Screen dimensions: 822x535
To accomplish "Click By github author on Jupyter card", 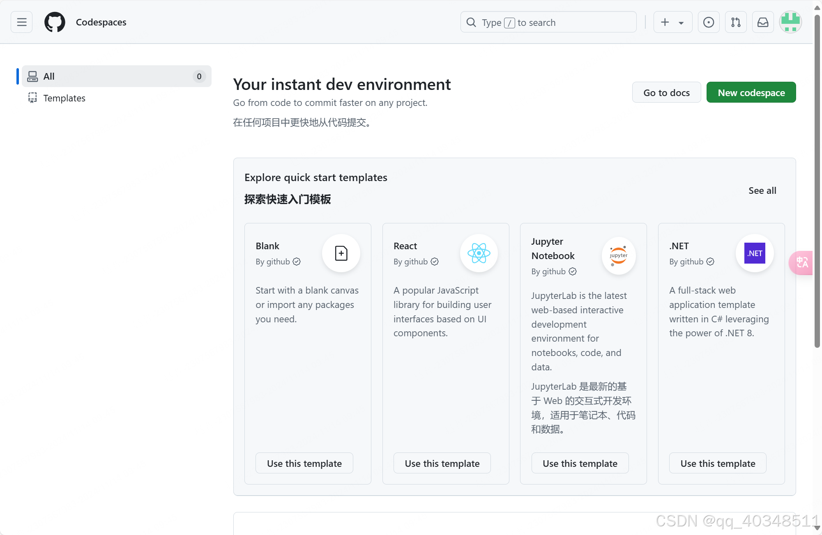I will click(x=548, y=271).
